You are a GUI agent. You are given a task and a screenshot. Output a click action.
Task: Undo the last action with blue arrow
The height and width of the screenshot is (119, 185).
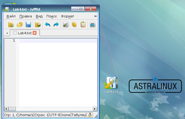pyautogui.click(x=48, y=24)
